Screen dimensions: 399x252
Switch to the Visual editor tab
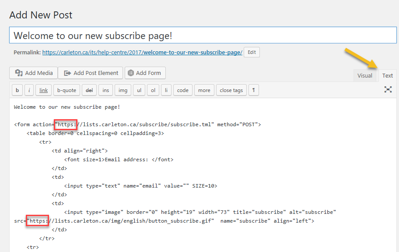coord(364,75)
